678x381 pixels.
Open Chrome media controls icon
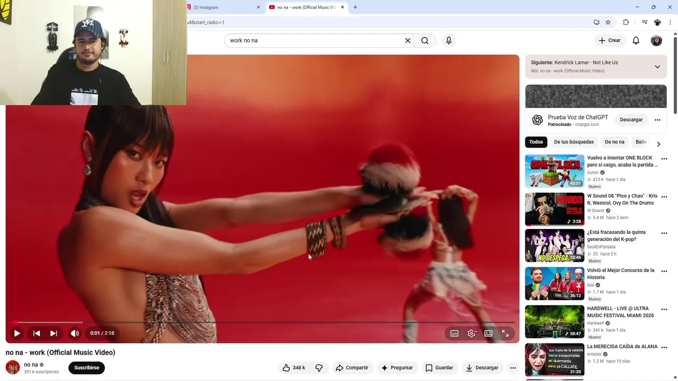point(645,22)
